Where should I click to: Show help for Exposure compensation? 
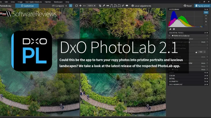[207, 39]
